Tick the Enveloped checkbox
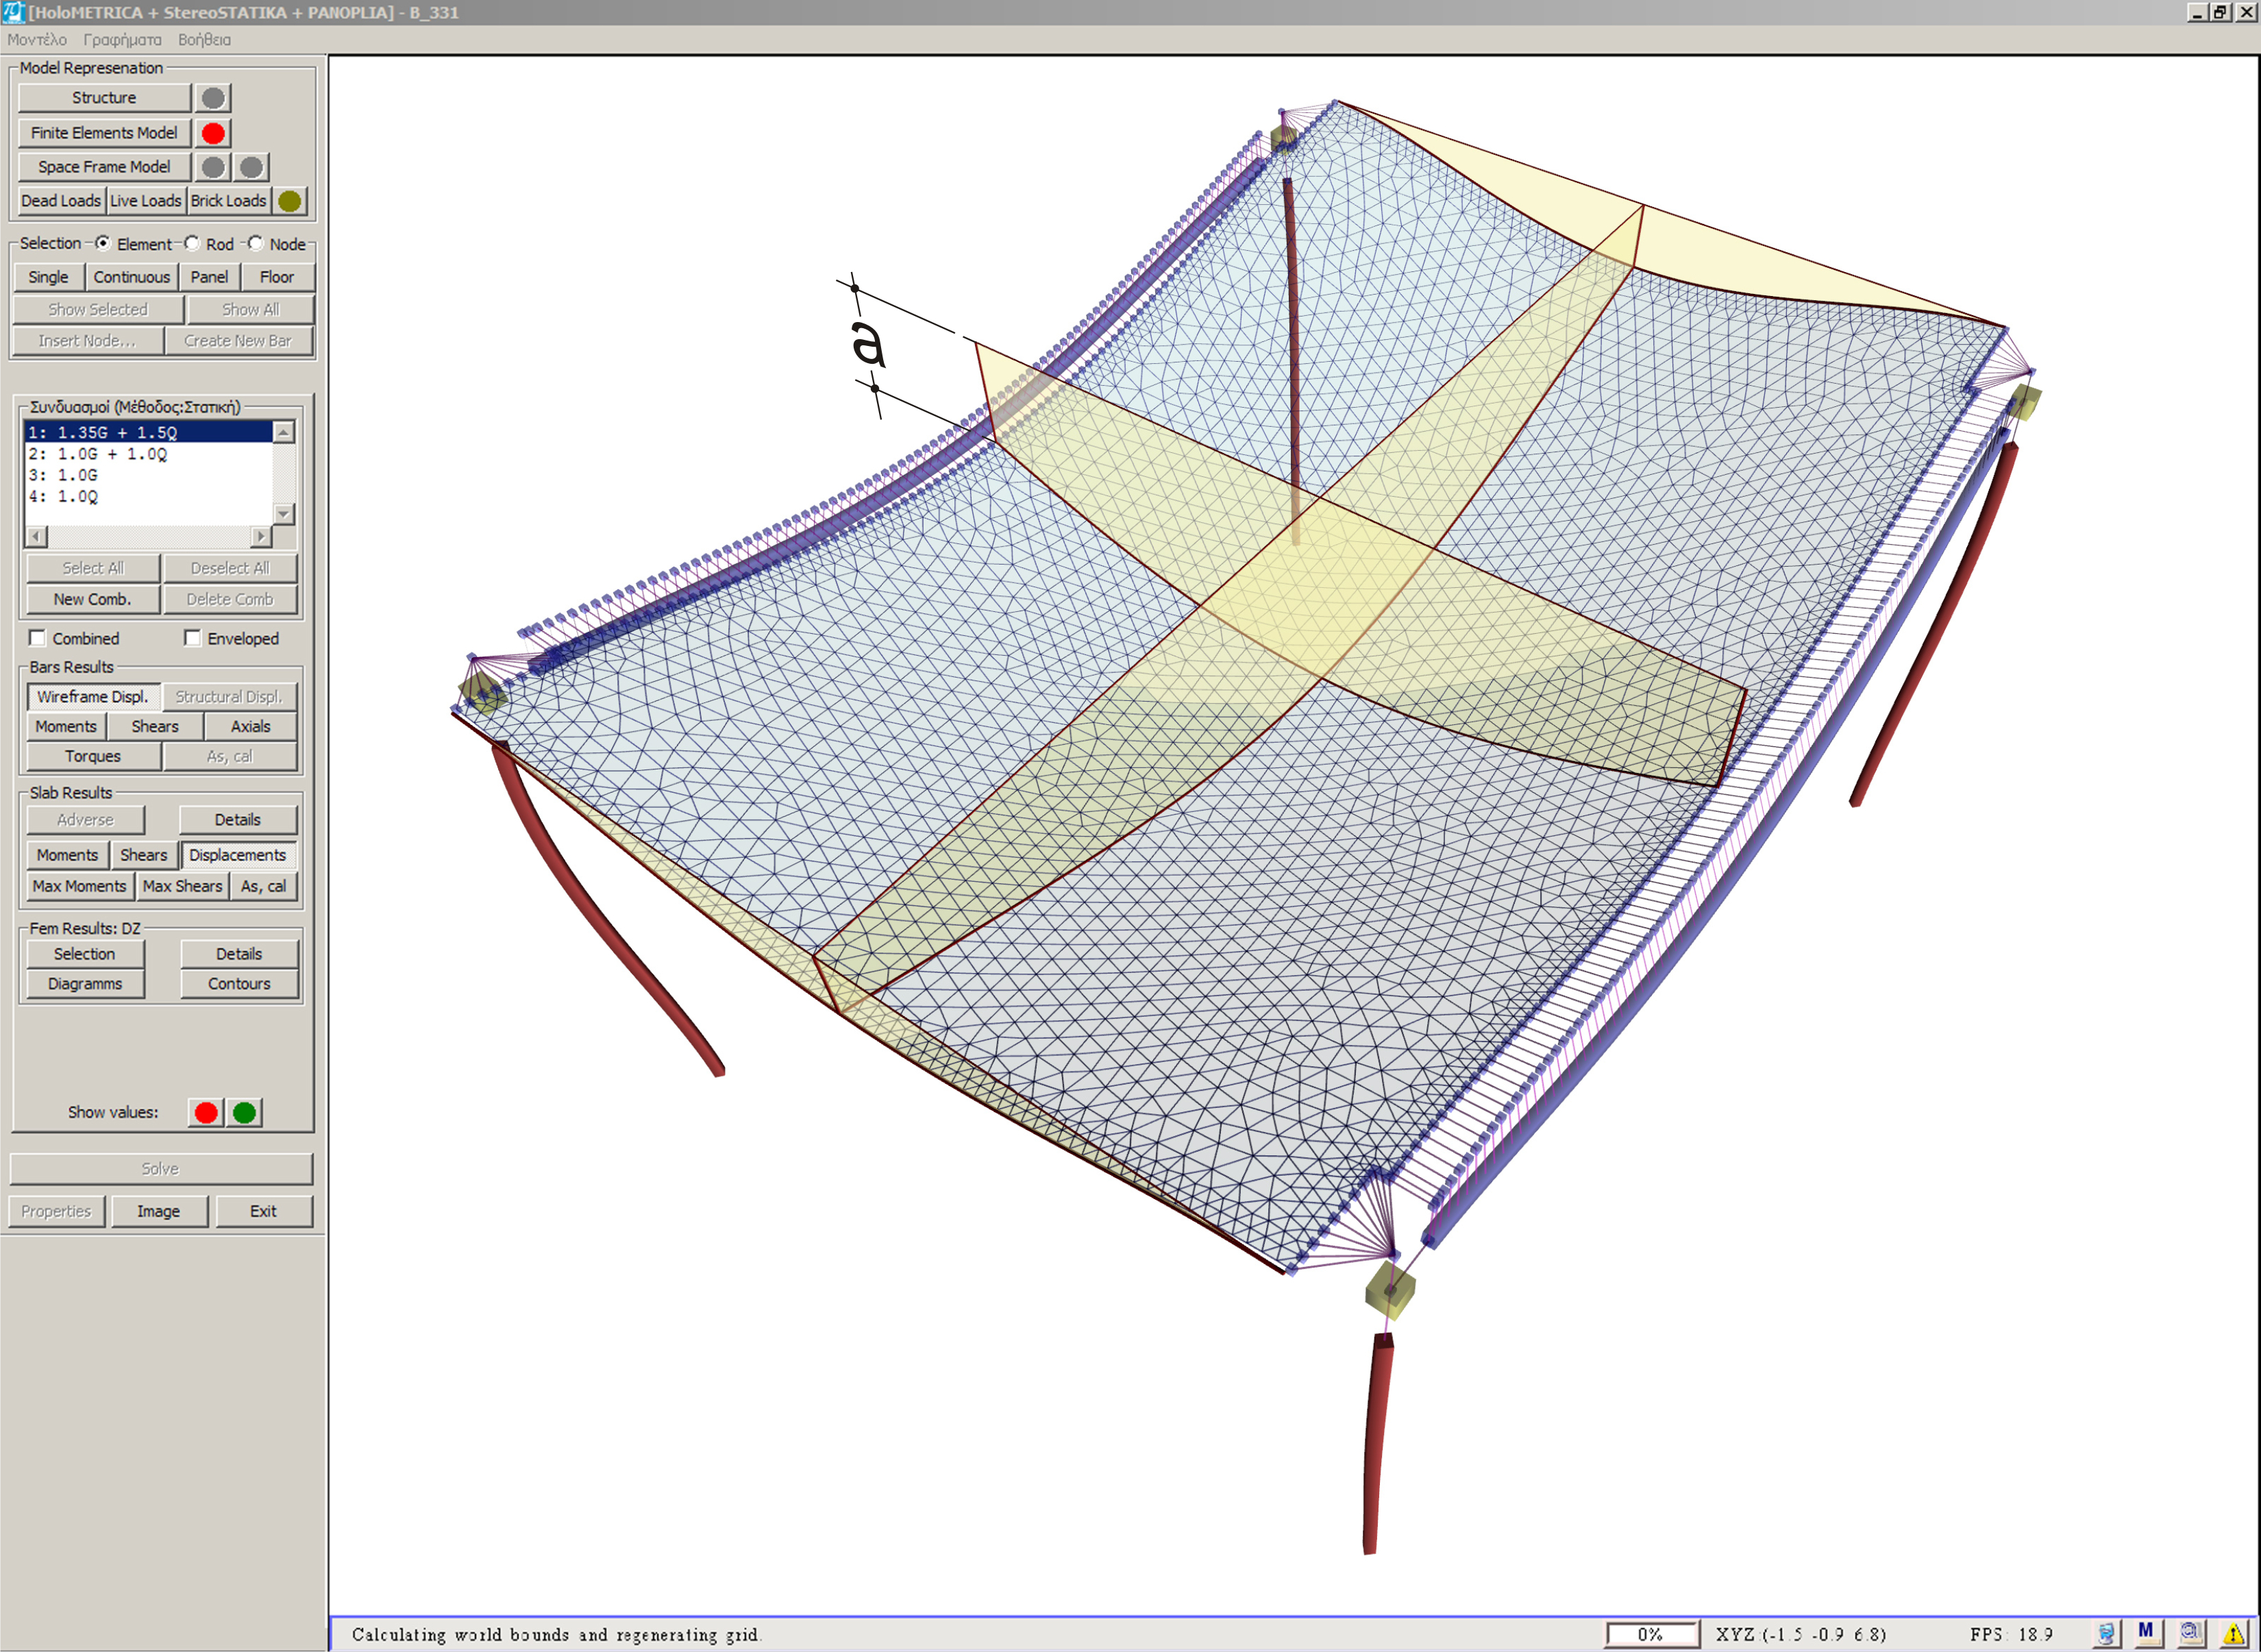The height and width of the screenshot is (1652, 2261). (x=193, y=638)
